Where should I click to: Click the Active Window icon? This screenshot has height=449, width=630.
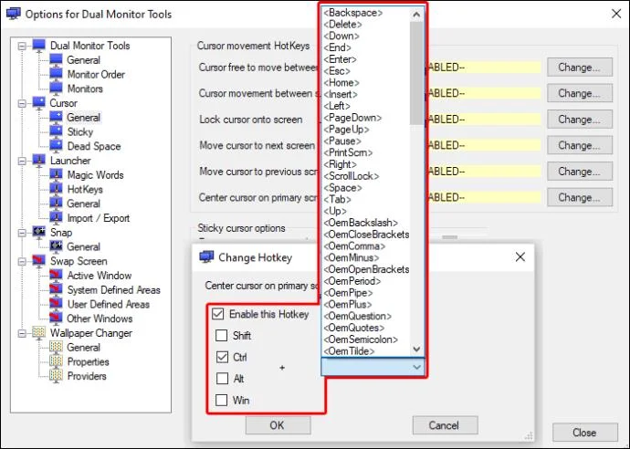point(56,275)
